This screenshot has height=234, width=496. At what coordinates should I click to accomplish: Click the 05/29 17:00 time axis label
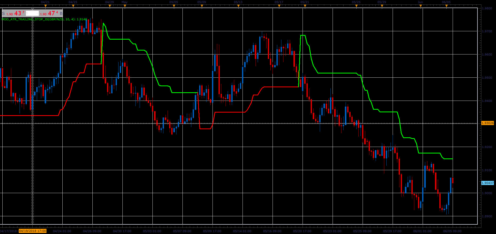[x=392, y=231]
